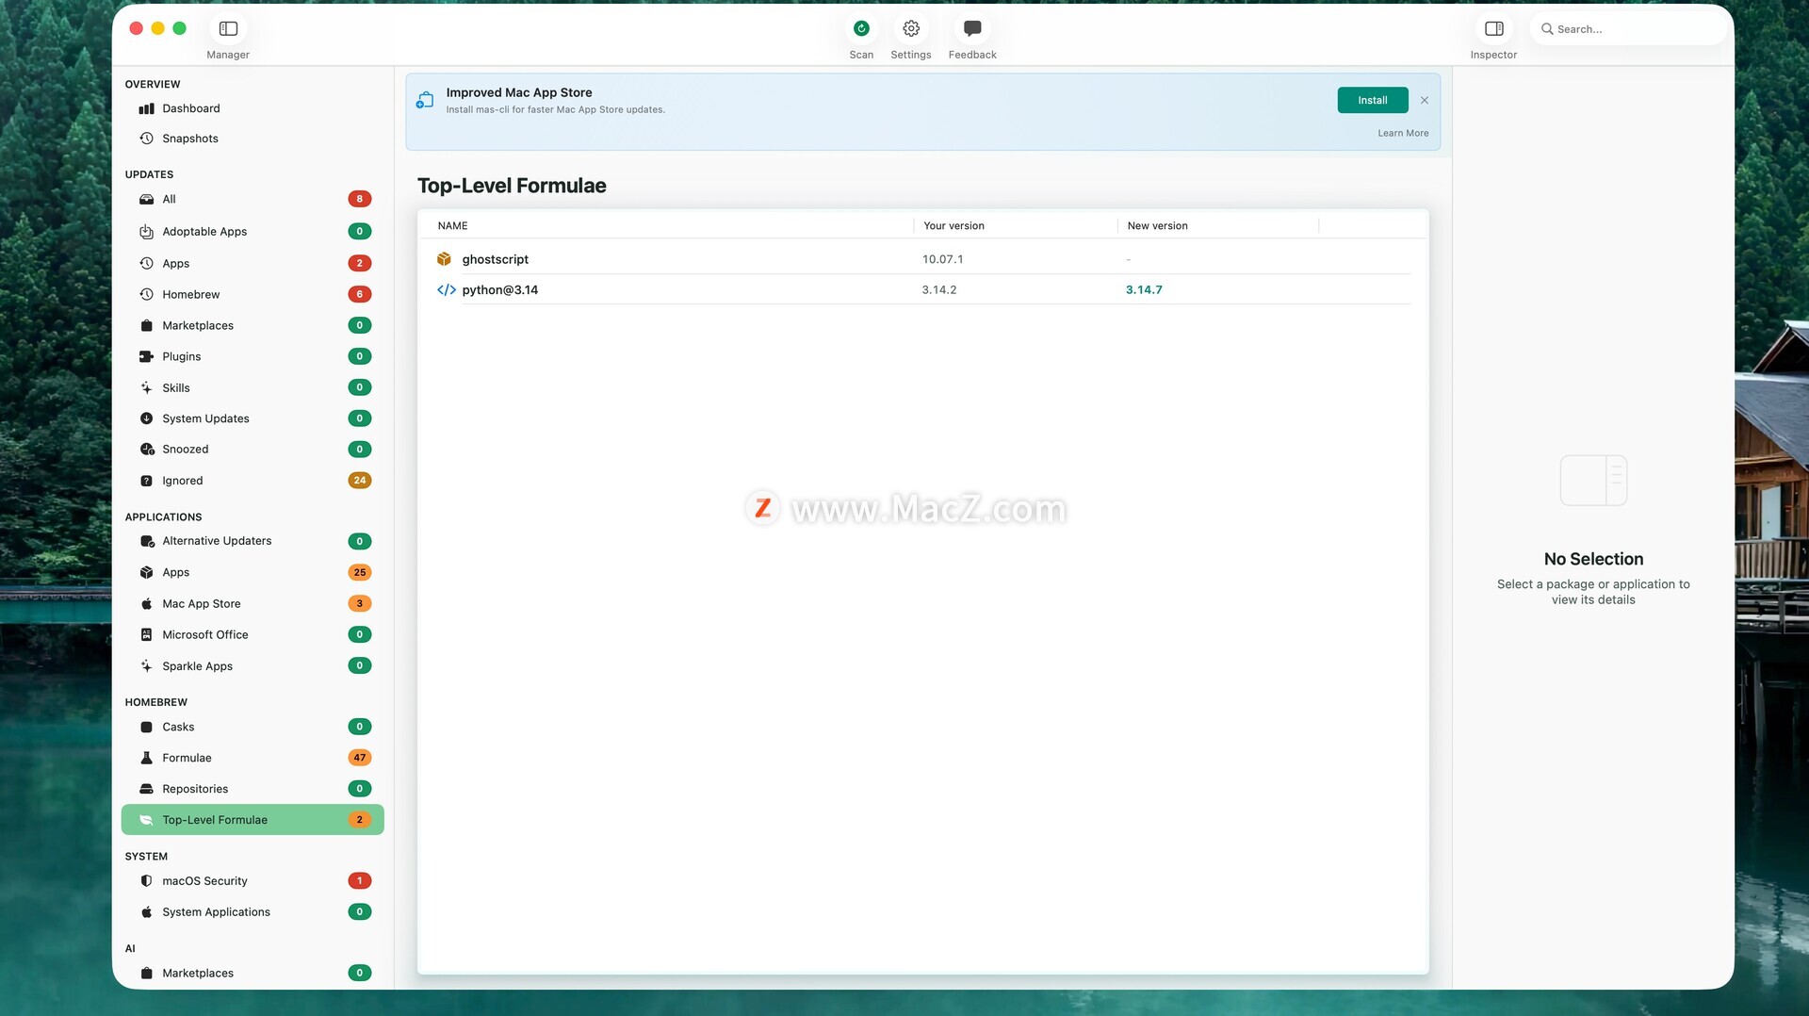Open Plugins updates list

[253, 357]
